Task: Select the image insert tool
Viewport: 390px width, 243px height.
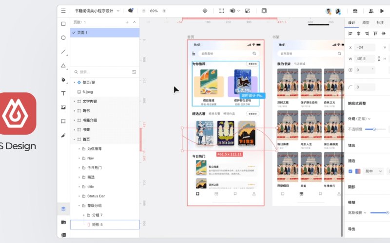Action: (63, 107)
